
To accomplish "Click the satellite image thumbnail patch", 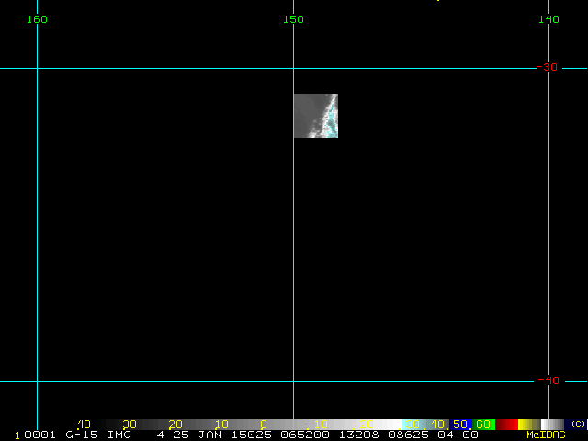I will coord(315,116).
